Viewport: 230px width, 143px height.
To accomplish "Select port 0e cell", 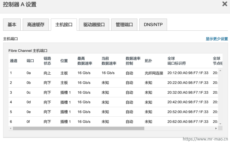I will (29, 112).
